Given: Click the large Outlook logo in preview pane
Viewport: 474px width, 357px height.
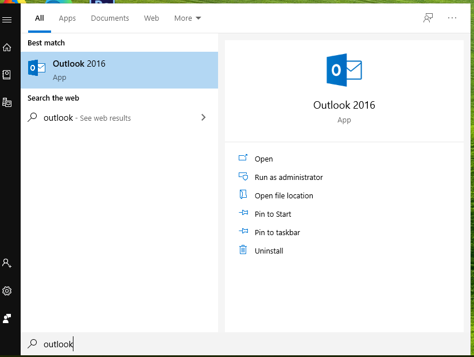Looking at the screenshot, I should pyautogui.click(x=344, y=70).
